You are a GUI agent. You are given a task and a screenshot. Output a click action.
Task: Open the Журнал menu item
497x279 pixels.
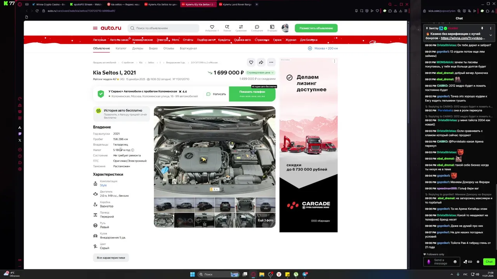291,40
